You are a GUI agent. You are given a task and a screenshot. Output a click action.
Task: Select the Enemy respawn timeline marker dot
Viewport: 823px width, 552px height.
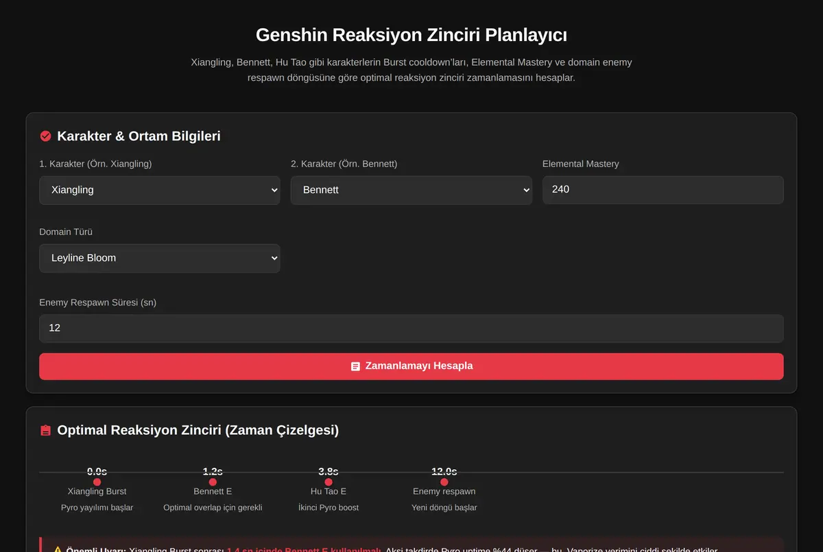pos(444,482)
